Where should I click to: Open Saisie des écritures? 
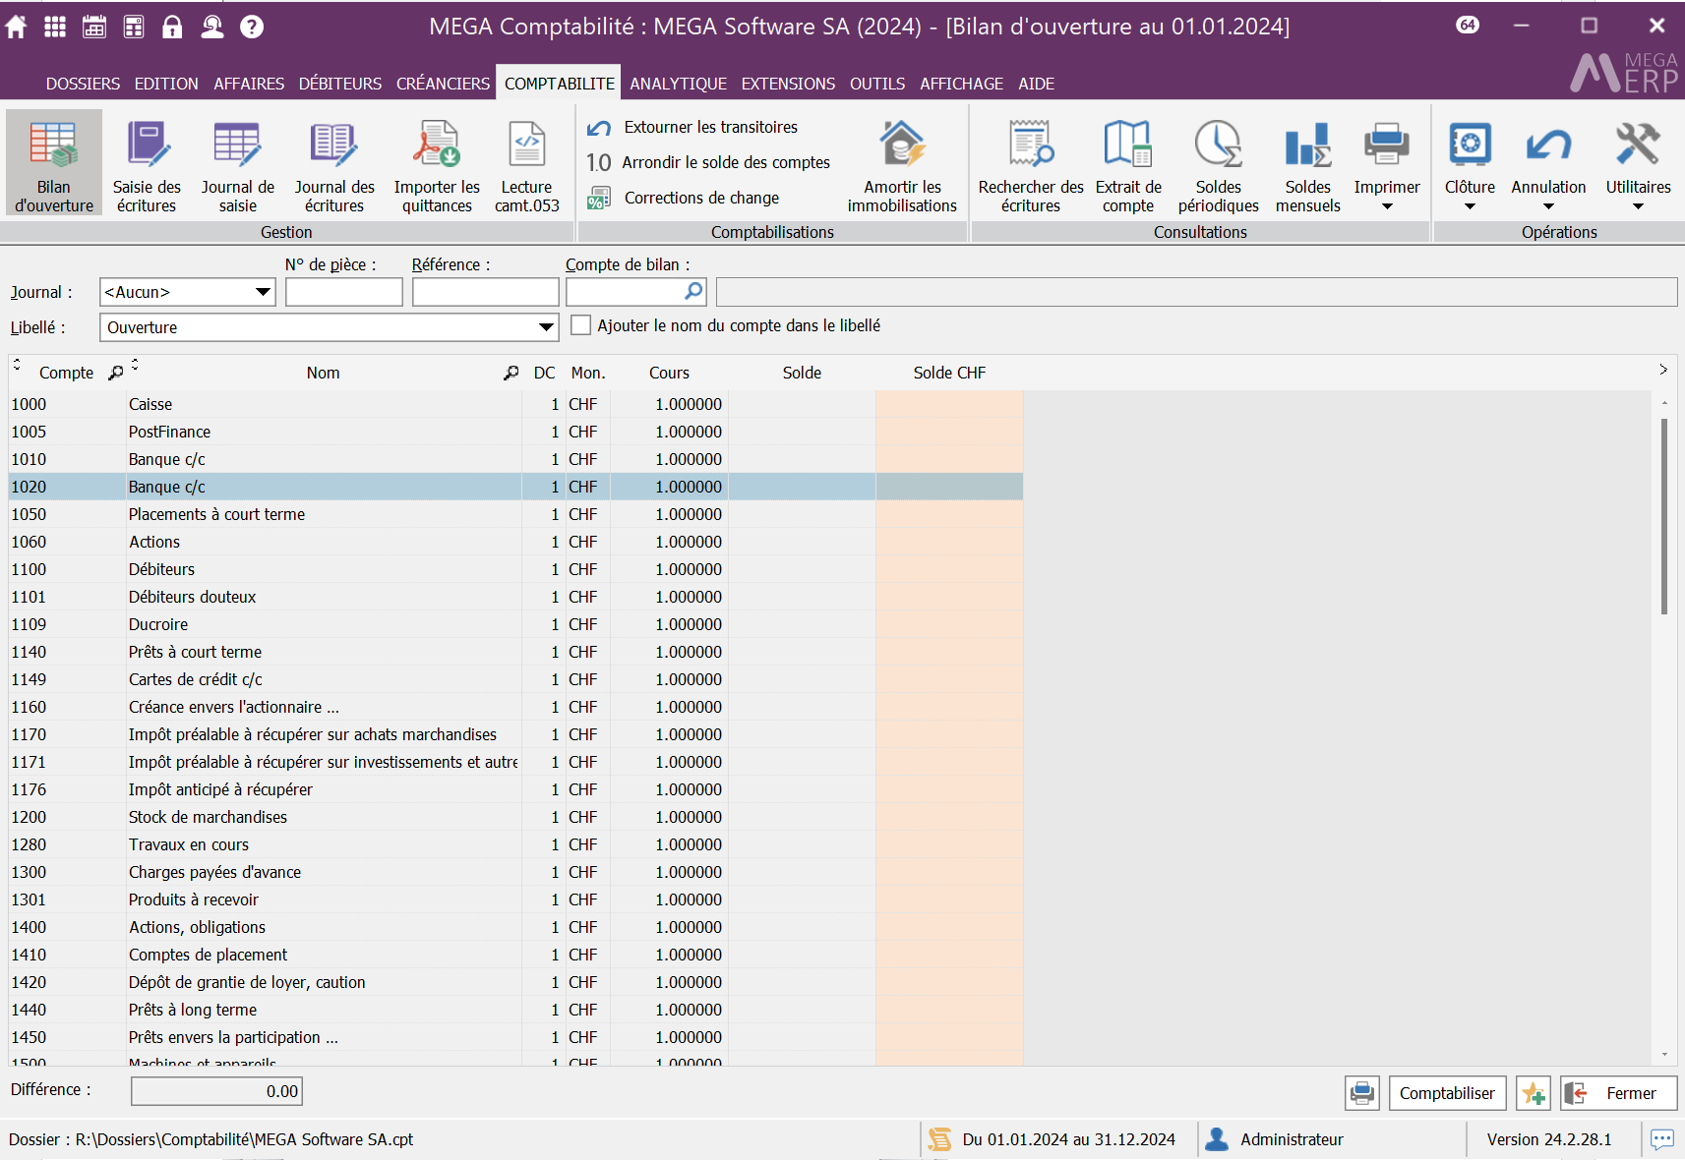point(147,167)
